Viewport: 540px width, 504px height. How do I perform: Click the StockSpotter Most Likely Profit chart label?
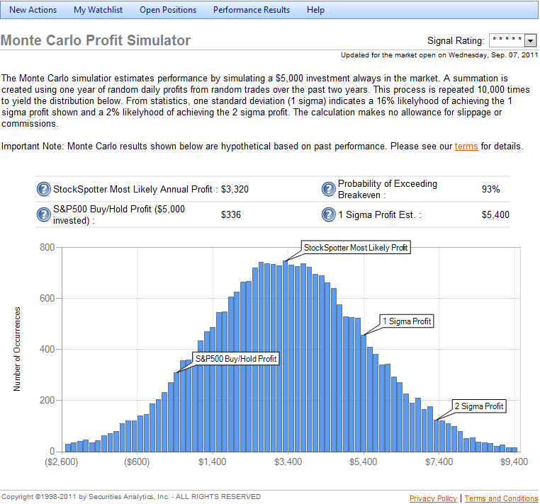coord(356,248)
